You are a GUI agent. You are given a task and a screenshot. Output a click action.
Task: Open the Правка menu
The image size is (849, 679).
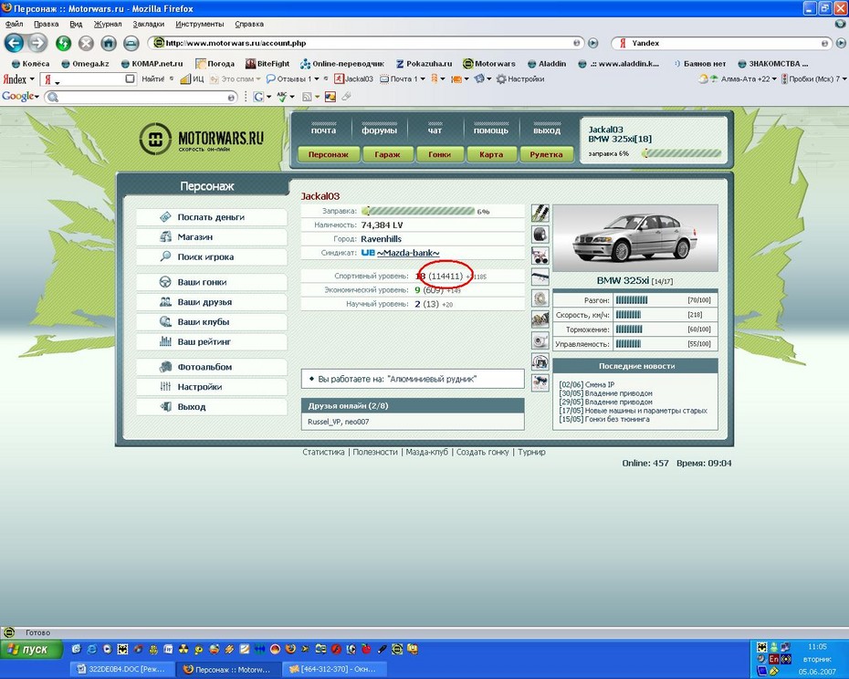pyautogui.click(x=46, y=25)
